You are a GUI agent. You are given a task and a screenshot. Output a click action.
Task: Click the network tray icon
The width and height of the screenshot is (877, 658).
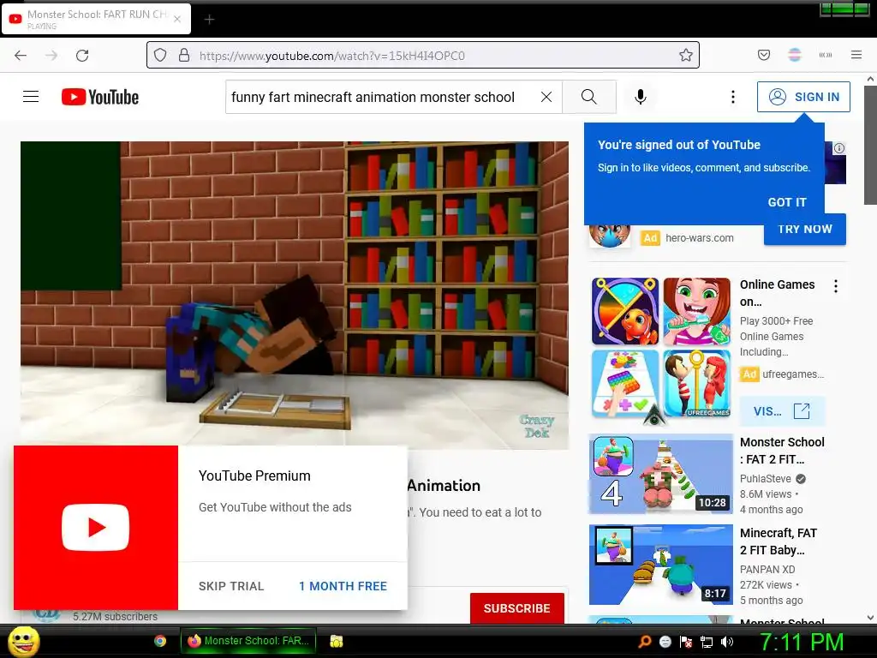[x=707, y=642]
